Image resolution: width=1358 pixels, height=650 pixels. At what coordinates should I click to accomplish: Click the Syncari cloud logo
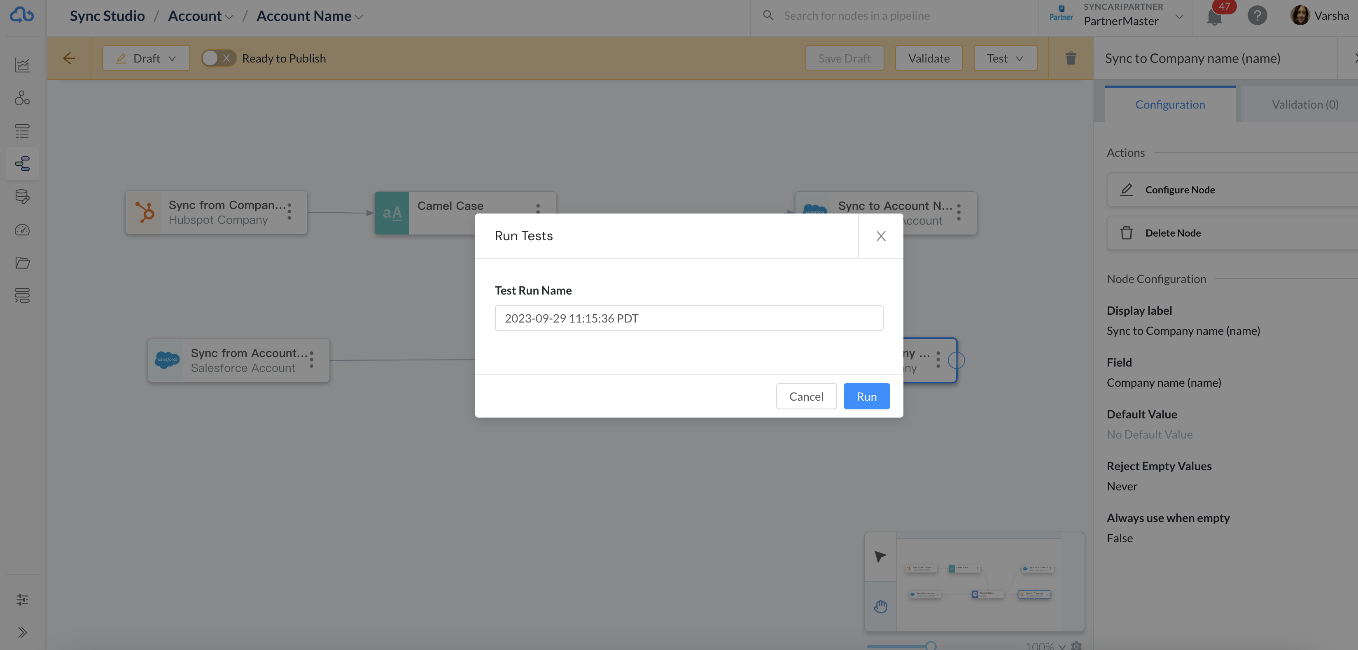pyautogui.click(x=21, y=15)
